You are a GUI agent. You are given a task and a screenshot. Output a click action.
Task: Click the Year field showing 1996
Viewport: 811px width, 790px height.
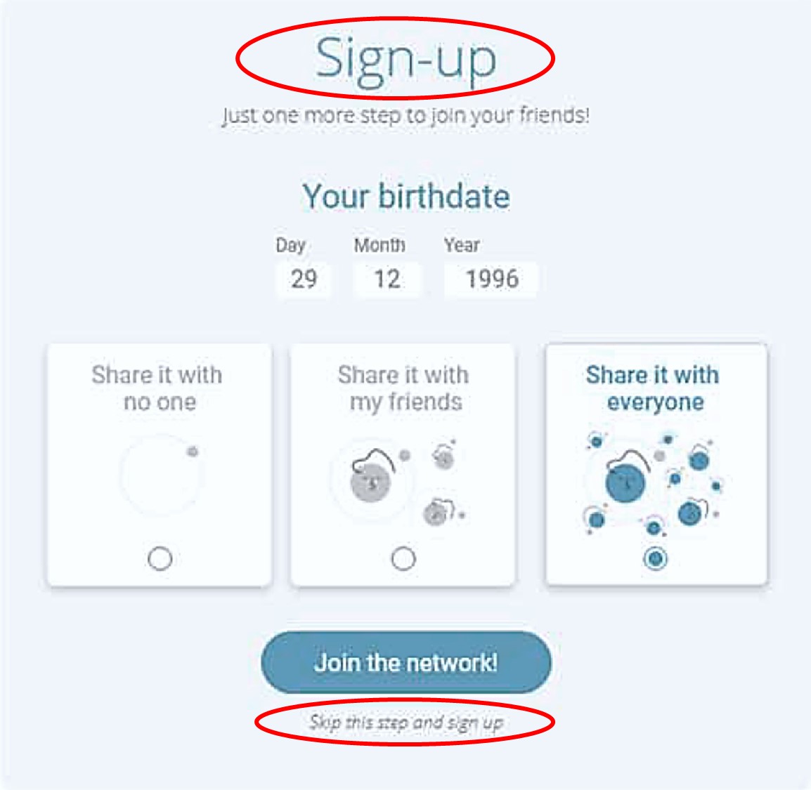pyautogui.click(x=491, y=279)
